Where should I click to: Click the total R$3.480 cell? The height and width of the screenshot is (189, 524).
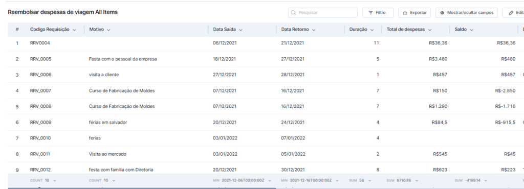[438, 59]
